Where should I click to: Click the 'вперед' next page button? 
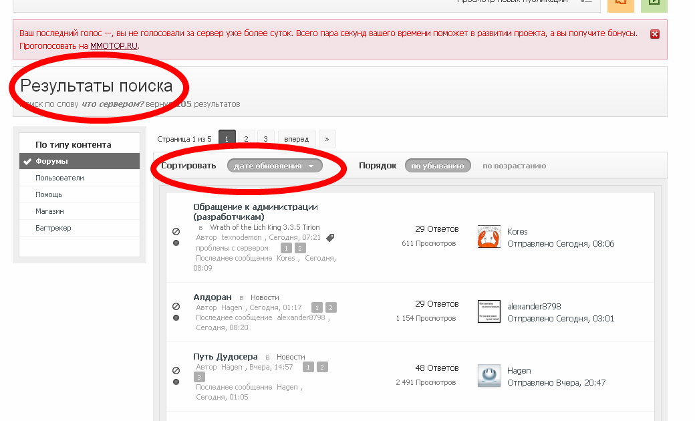point(297,139)
